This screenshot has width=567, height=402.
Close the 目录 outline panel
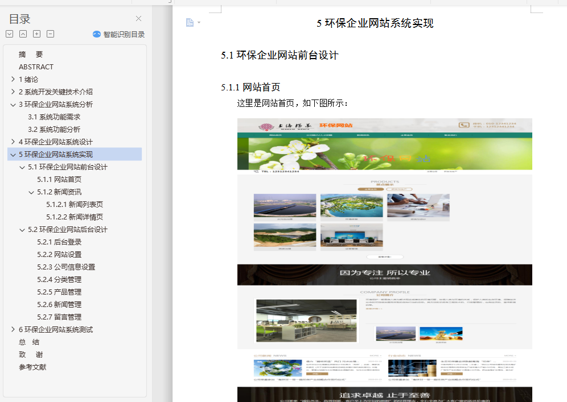click(x=138, y=18)
